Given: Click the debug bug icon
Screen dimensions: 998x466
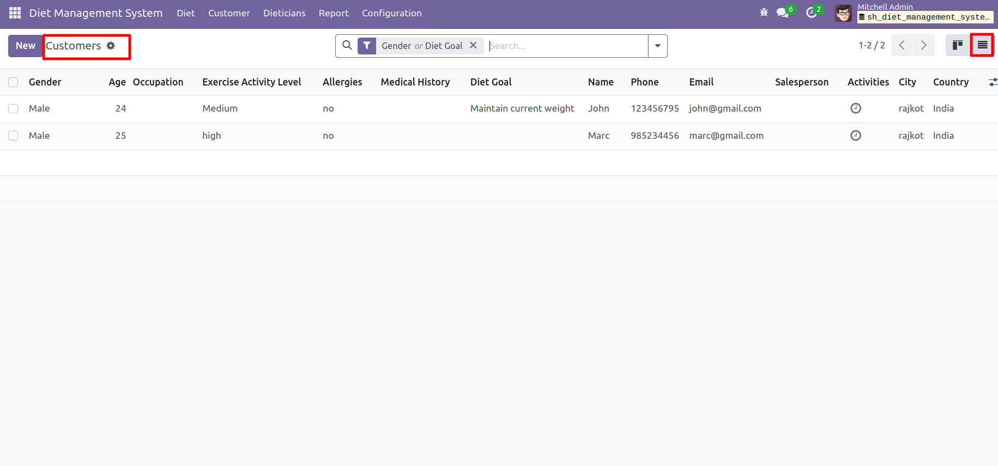Looking at the screenshot, I should (x=764, y=13).
